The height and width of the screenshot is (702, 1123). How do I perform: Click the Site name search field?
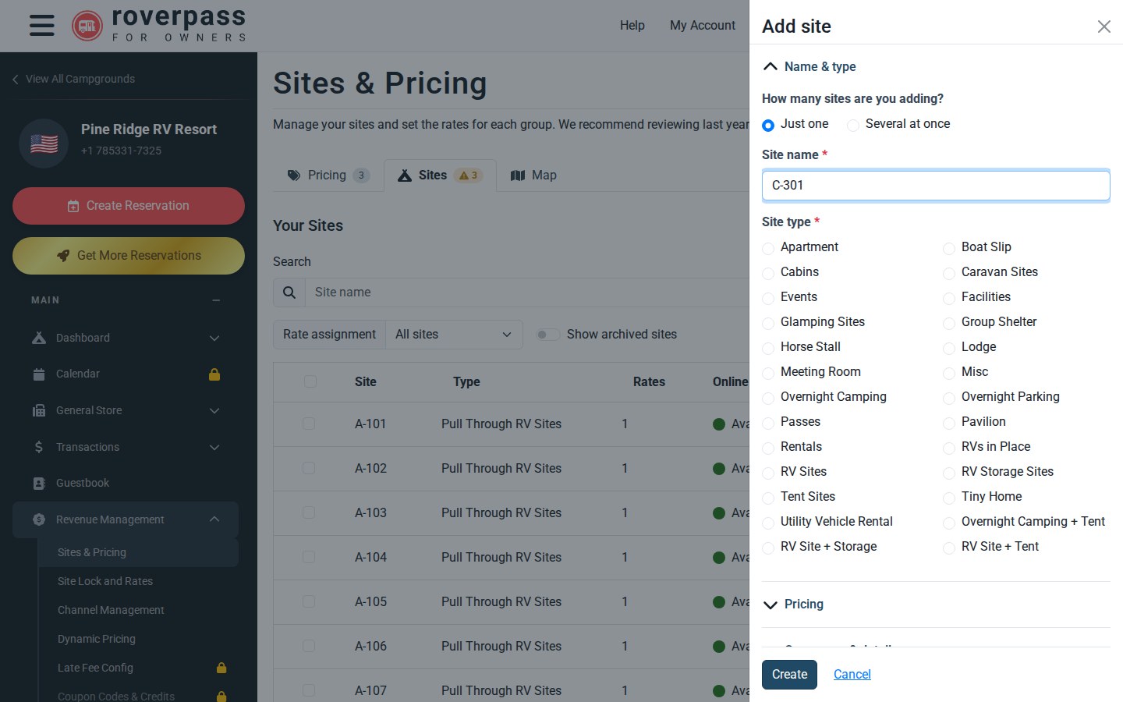coord(527,292)
